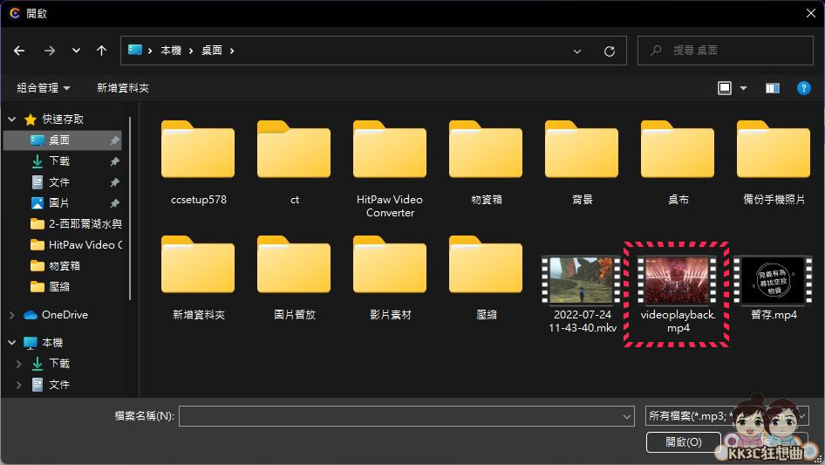This screenshot has height=465, width=825.
Task: Open chevron after 桌面 in breadcrumb
Action: [231, 51]
